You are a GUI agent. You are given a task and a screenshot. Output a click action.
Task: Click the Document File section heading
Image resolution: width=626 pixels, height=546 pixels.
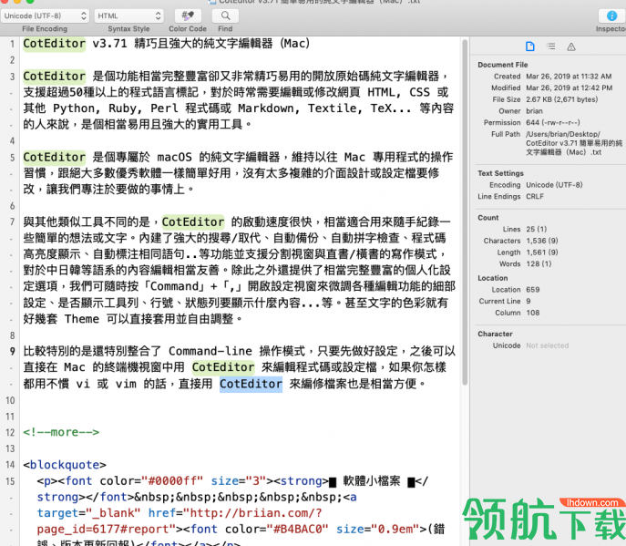pos(503,65)
